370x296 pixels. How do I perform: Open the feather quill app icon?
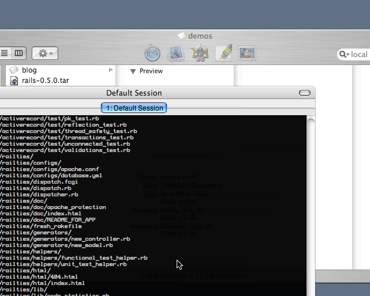pyautogui.click(x=224, y=53)
